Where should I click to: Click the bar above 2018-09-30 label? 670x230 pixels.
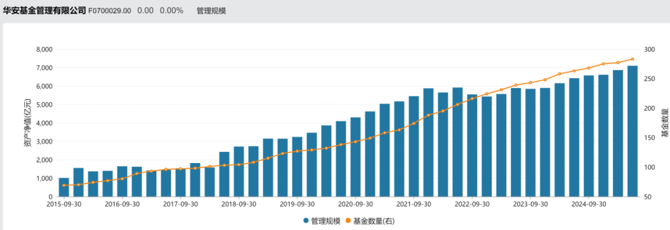239,172
